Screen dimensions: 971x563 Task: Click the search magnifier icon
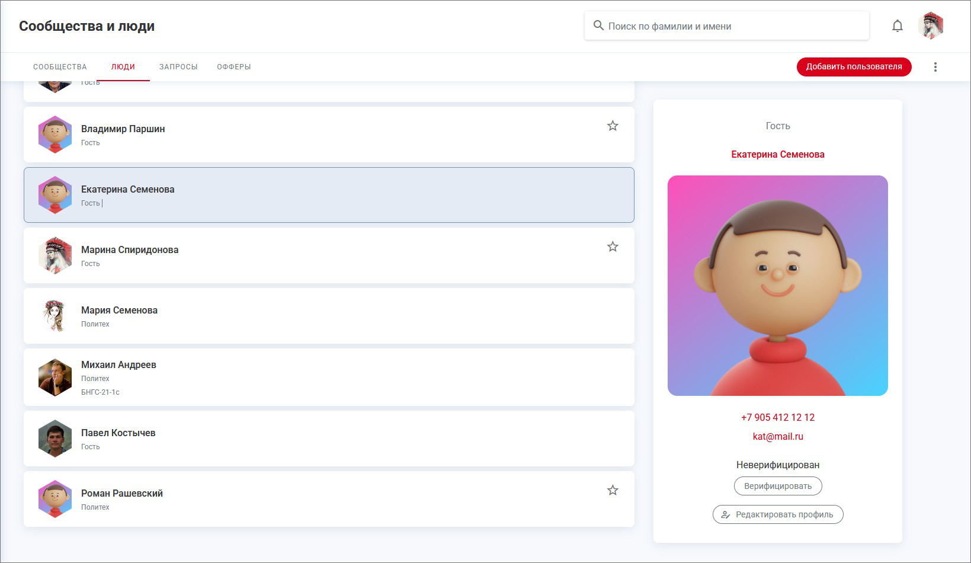pyautogui.click(x=598, y=25)
